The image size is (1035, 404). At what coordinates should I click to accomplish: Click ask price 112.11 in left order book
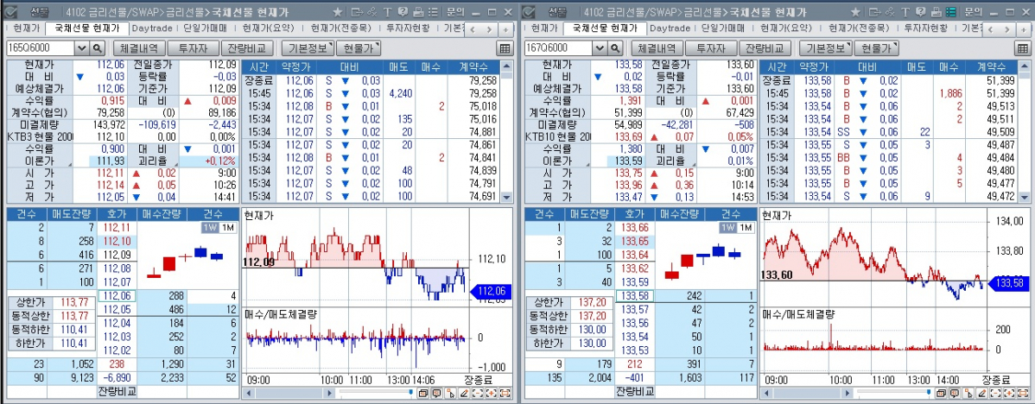tap(116, 227)
